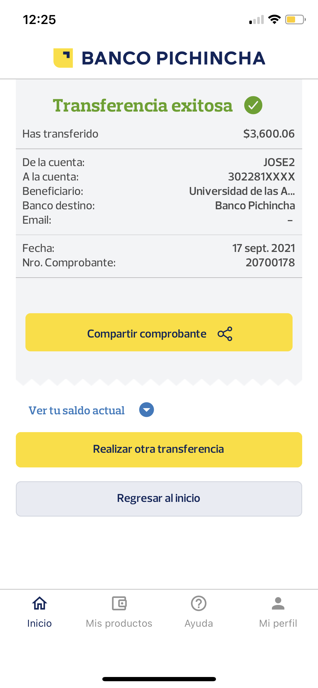Tap the Banco Pichincha yellow logo icon
Image resolution: width=318 pixels, height=688 pixels.
(63, 58)
